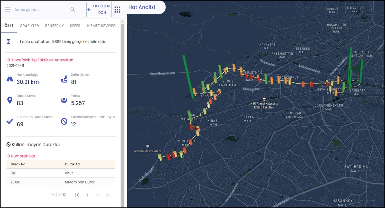Click the road icon for Hat Uzunluğu
This screenshot has width=385, height=208.
[x=10, y=79]
